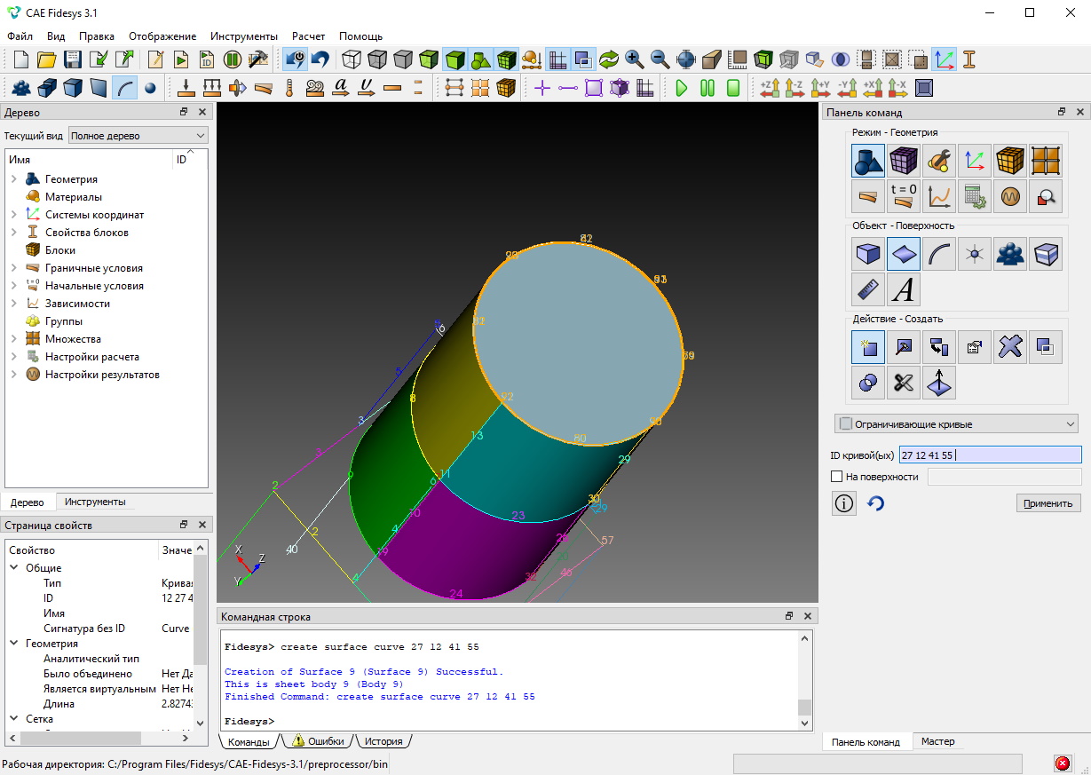Expand the Настройки расчета tree node
The height and width of the screenshot is (775, 1091).
(x=14, y=357)
